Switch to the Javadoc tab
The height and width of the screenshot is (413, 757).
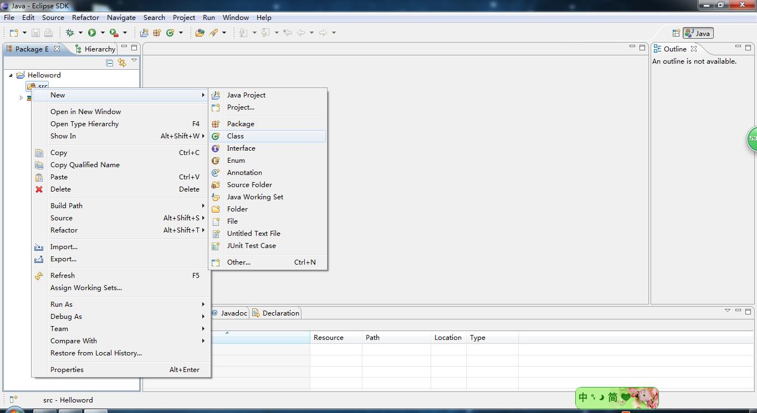[229, 313]
